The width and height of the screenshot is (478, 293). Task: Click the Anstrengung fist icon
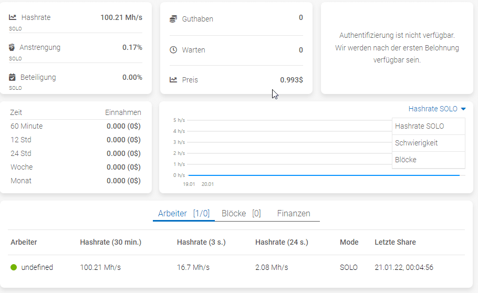coord(12,47)
